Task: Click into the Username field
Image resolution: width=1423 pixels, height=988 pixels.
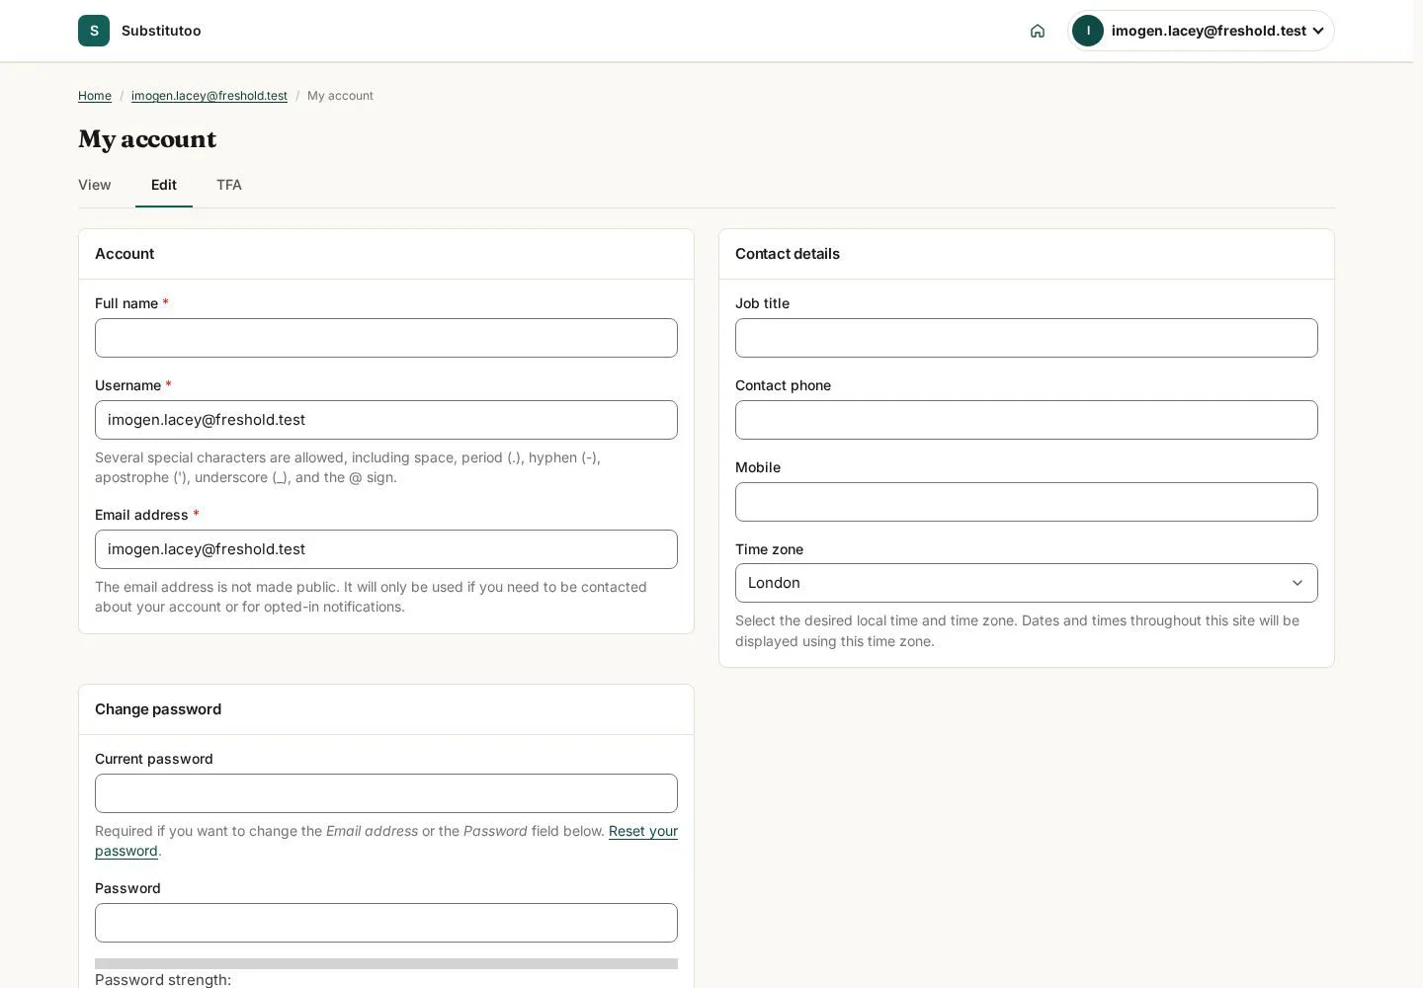Action: (x=386, y=420)
